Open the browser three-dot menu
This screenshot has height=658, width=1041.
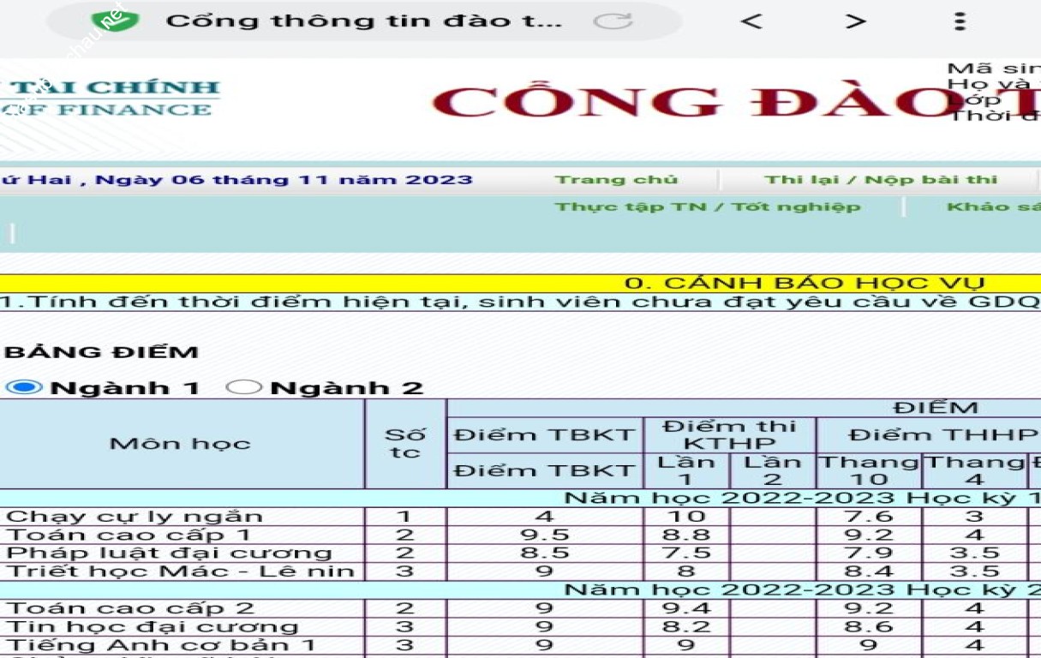click(960, 21)
